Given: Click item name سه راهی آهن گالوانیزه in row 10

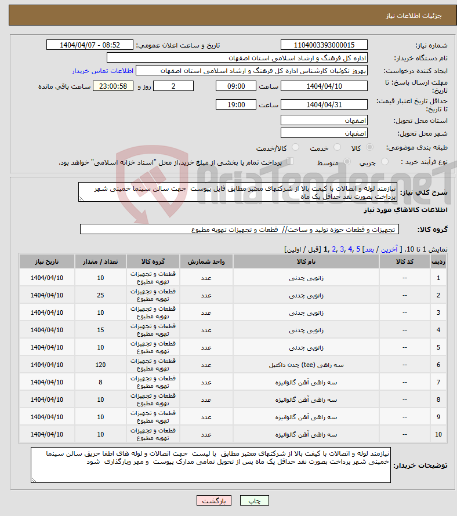Looking at the screenshot, I should [x=306, y=434].
